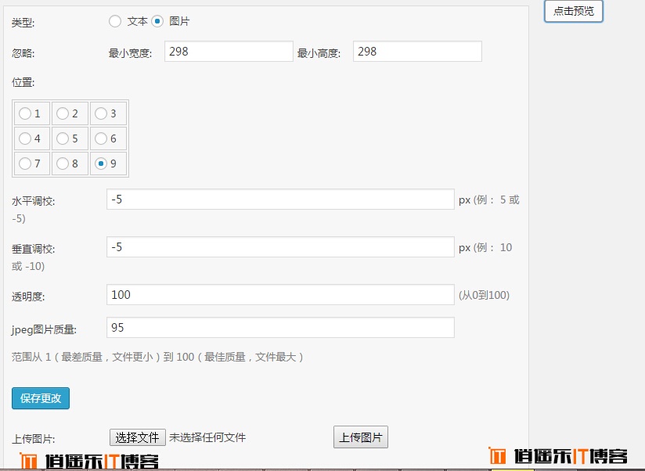Focus the 垂直调校 offset field
This screenshot has height=471, width=645.
point(280,247)
